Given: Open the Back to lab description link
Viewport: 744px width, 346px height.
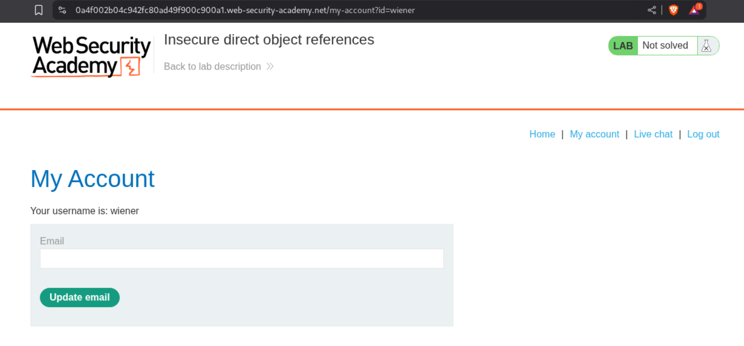Looking at the screenshot, I should (x=212, y=66).
